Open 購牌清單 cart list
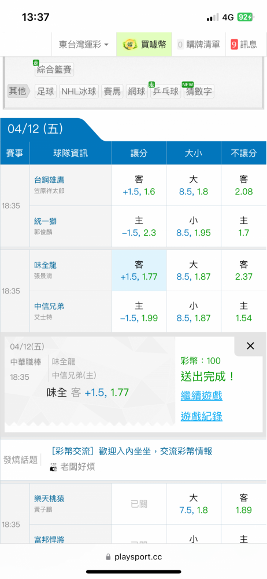267x579 pixels. (x=199, y=45)
